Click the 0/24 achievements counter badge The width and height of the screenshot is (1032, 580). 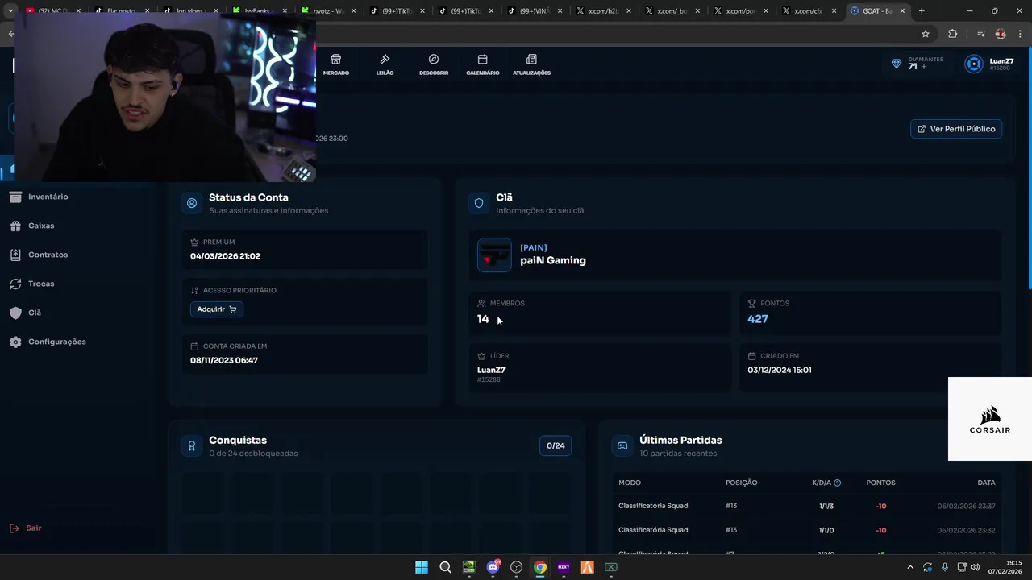coord(556,445)
